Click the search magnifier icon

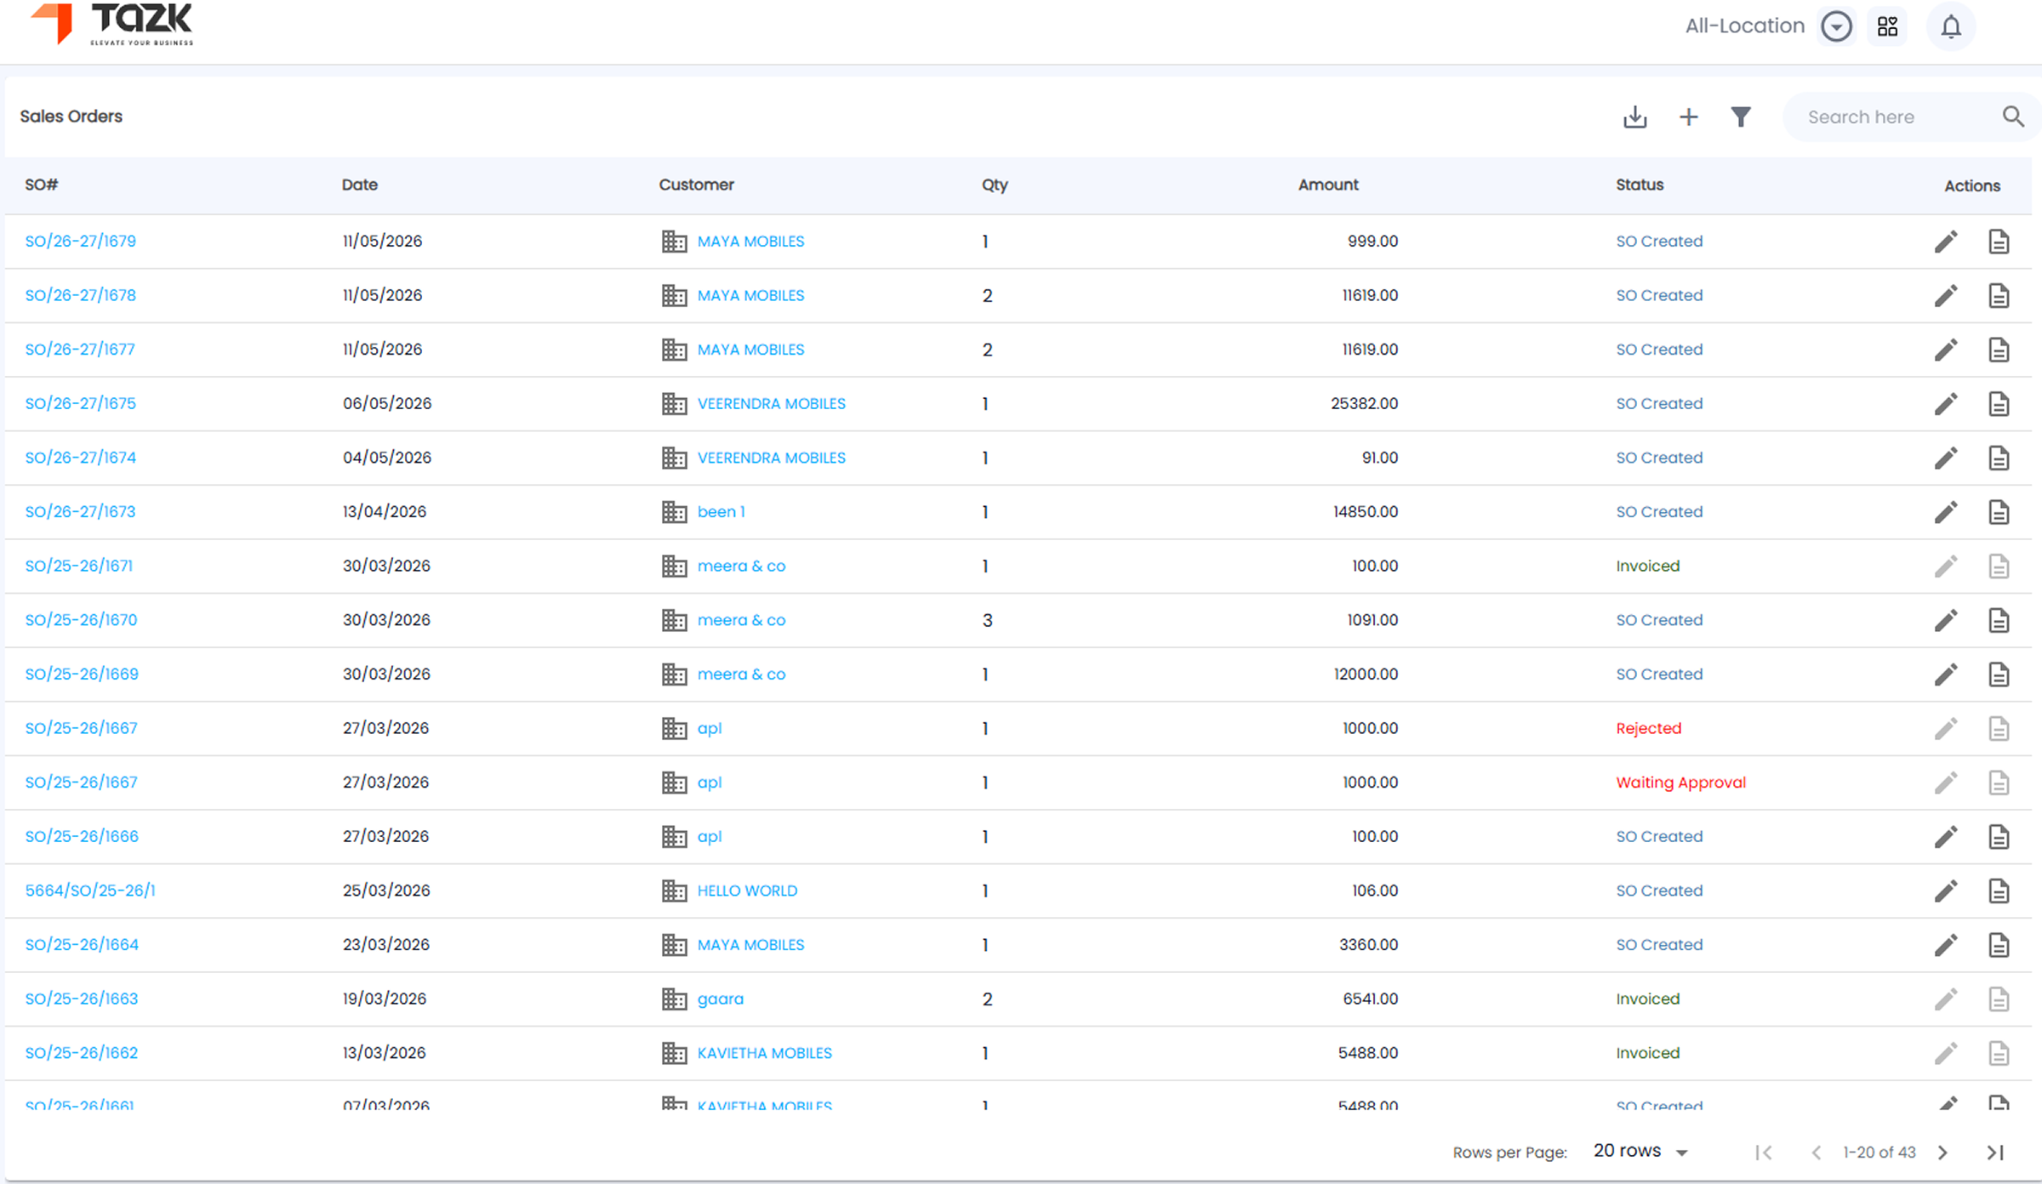click(2013, 117)
